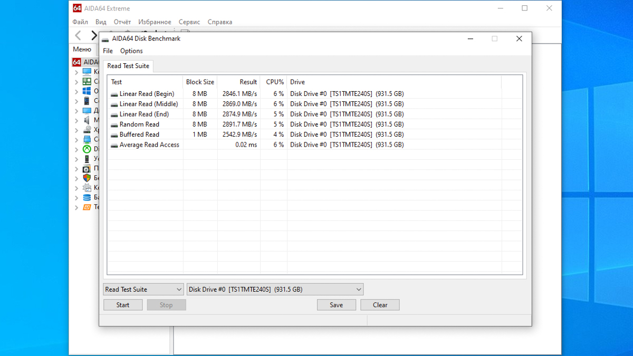Expand the Computer node chevron
The width and height of the screenshot is (633, 356).
[x=76, y=72]
